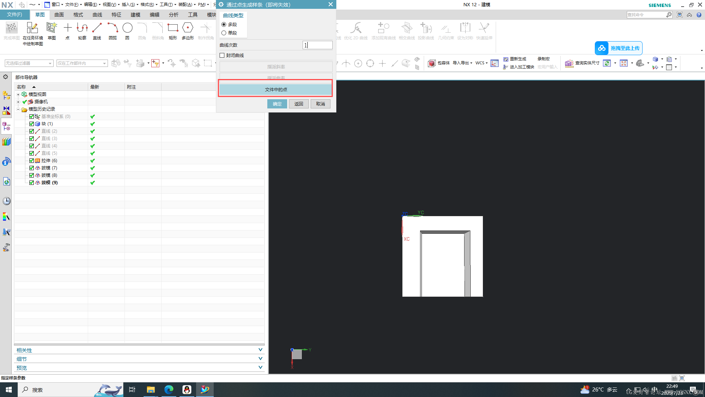This screenshot has width=705, height=397.
Task: Select the Line (直线) tool icon
Action: tap(97, 28)
